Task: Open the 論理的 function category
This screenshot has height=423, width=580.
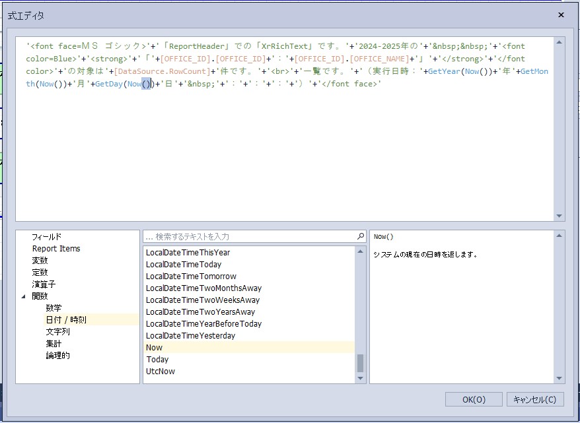Action: (x=57, y=355)
